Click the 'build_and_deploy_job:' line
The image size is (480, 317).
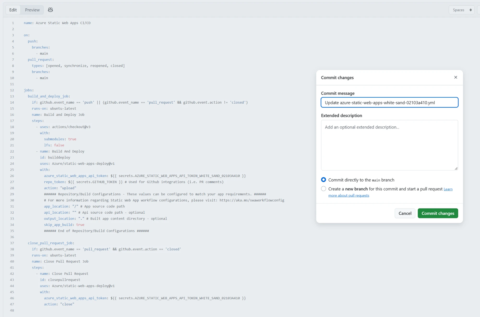coord(49,96)
